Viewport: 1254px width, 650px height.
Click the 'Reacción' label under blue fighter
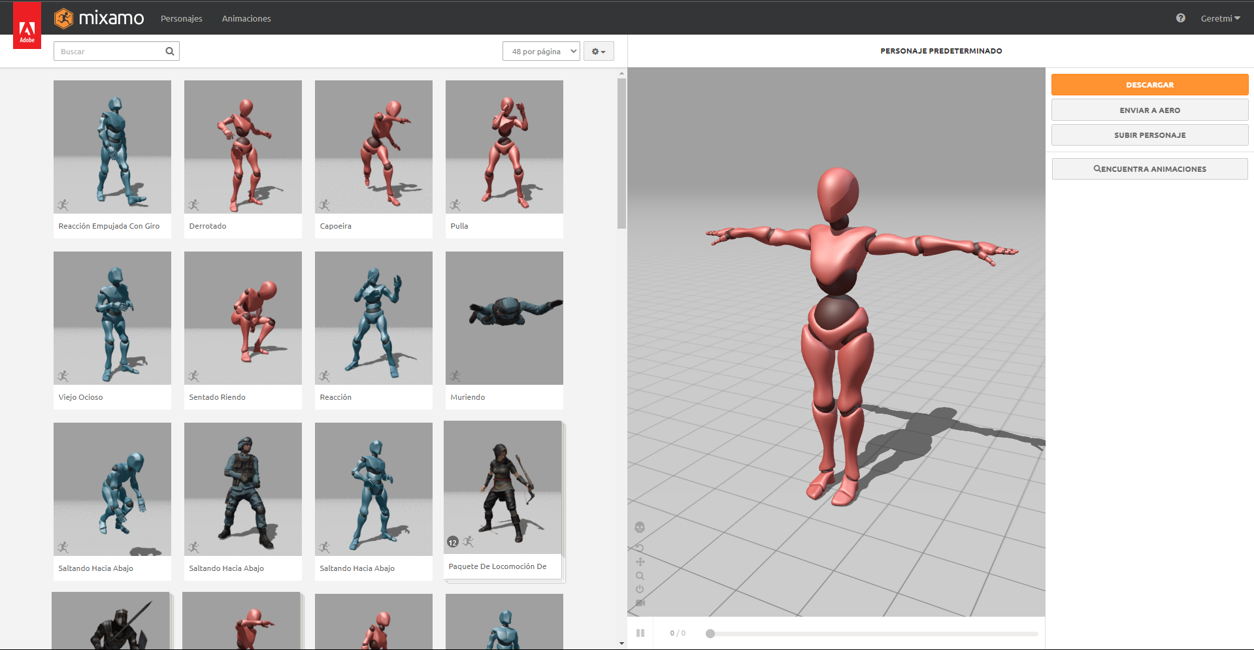coord(335,397)
